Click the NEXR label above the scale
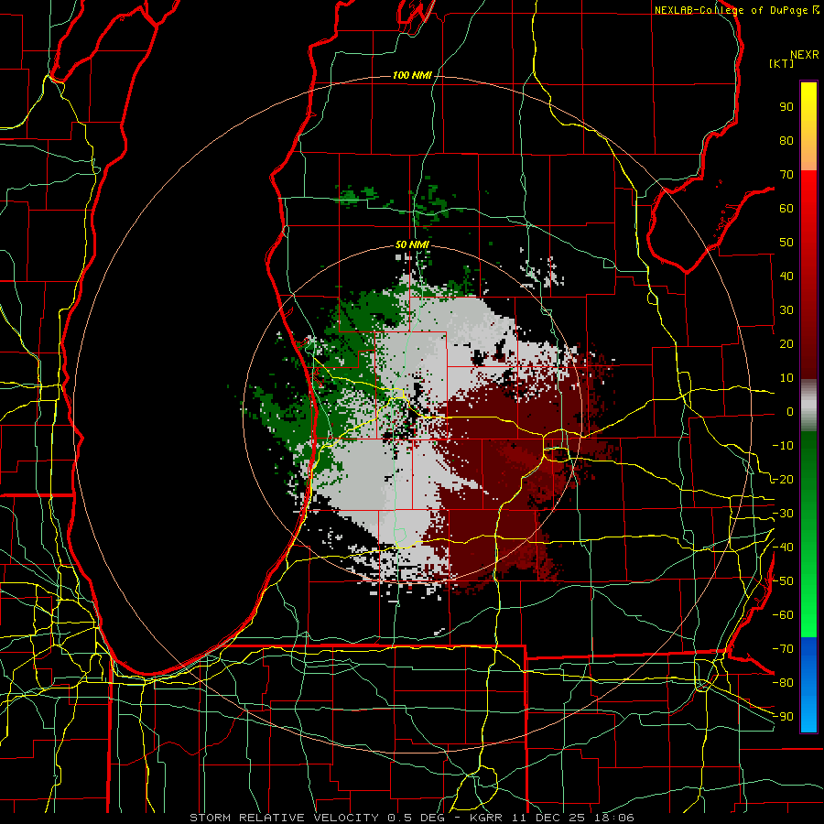Screen dimensions: 824x824 coord(805,55)
